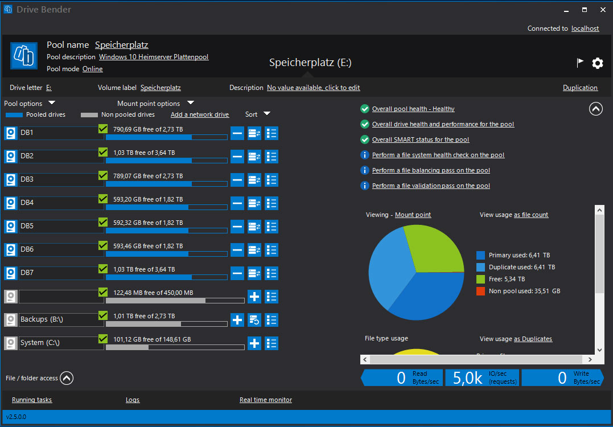Toggle the checkbox for System (C:\) drive
The height and width of the screenshot is (427, 613).
[x=103, y=339]
